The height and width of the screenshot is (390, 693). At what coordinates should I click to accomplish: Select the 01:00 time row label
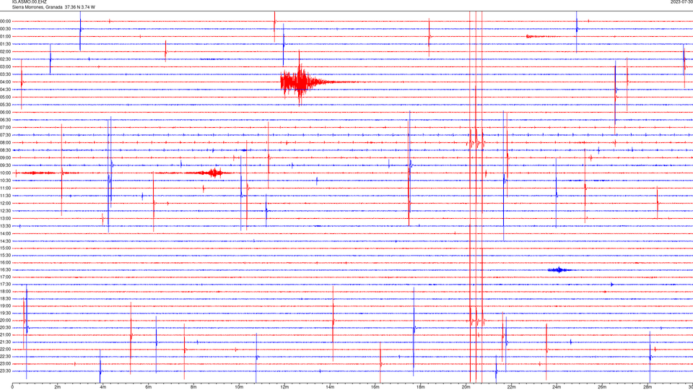click(6, 36)
